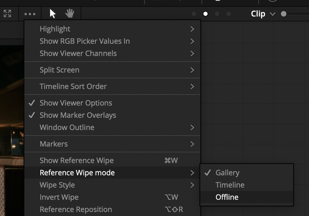Select Timeline wipe mode
The image size is (309, 216).
point(230,185)
